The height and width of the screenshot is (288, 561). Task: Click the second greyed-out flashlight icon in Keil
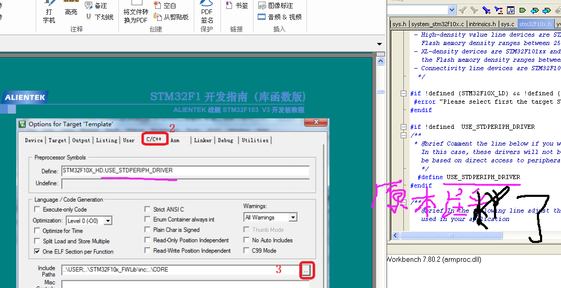pos(474,10)
